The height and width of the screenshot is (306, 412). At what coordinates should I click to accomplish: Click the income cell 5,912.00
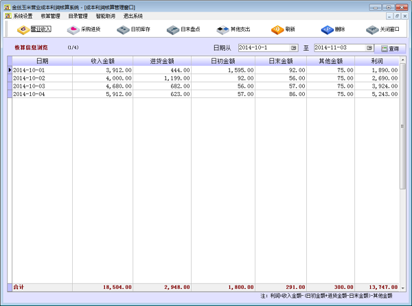(x=103, y=94)
